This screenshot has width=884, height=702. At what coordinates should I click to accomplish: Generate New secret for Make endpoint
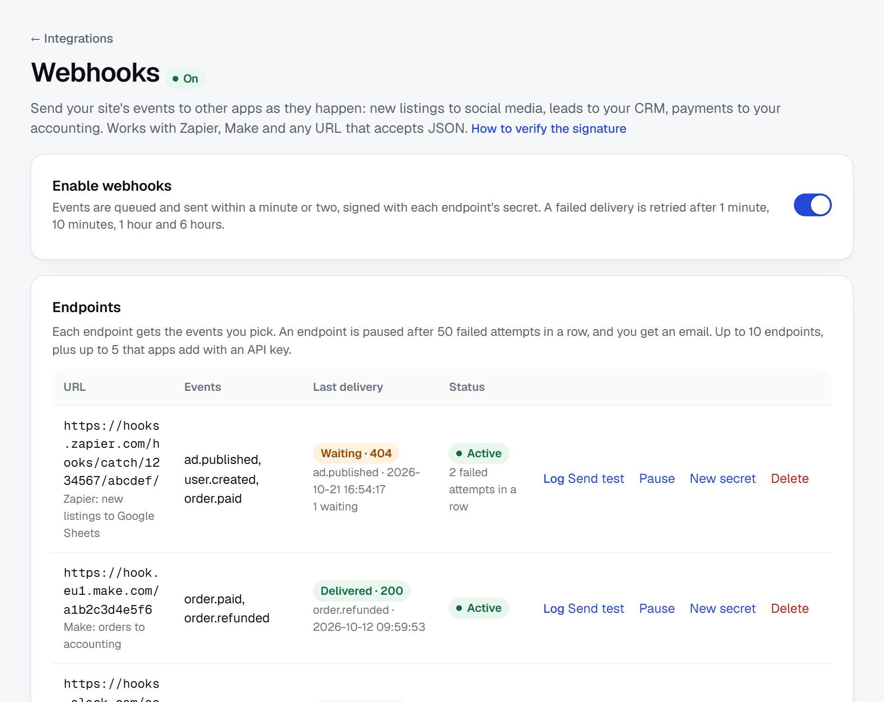tap(723, 609)
